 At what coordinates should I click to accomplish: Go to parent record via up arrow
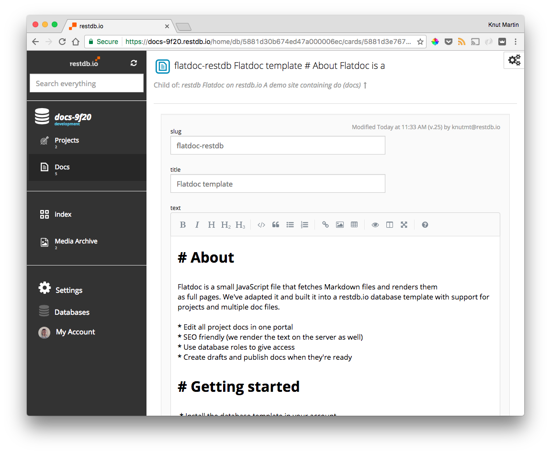(365, 85)
